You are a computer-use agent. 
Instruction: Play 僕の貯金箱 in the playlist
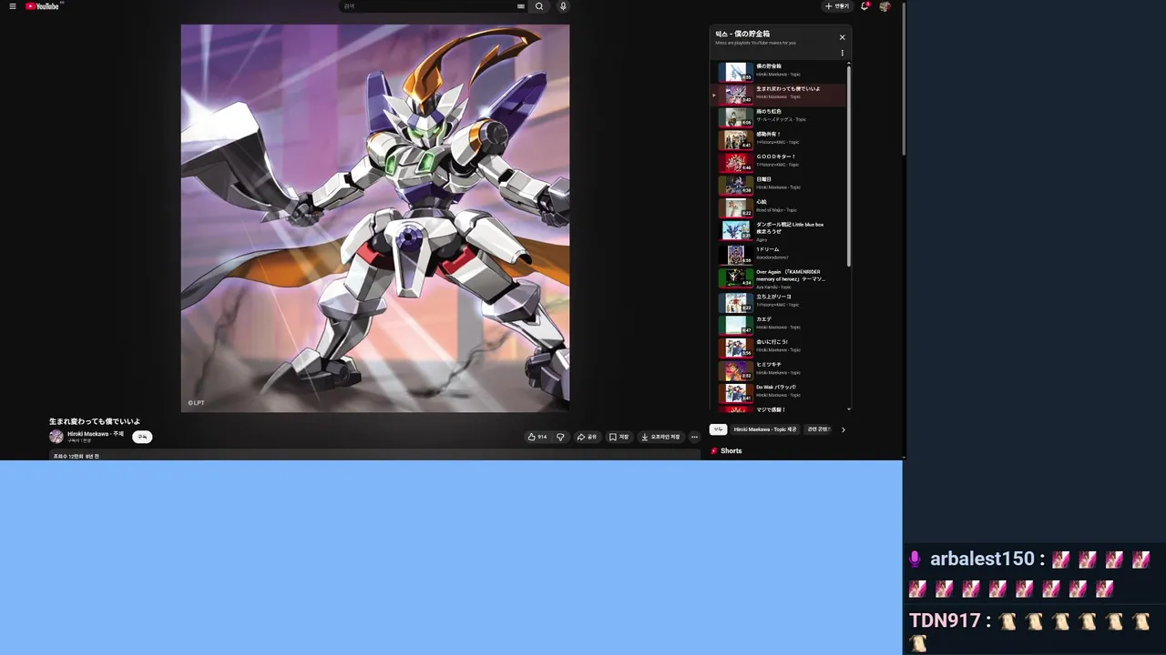779,70
